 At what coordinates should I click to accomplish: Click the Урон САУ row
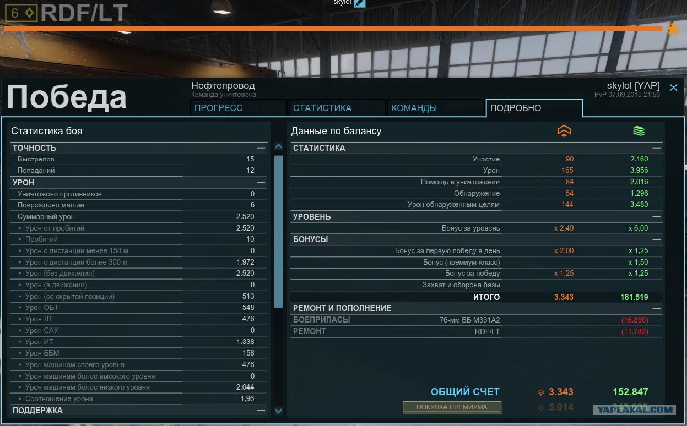[x=138, y=330]
